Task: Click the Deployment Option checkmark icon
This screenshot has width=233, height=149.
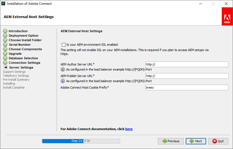Action: tap(5, 35)
